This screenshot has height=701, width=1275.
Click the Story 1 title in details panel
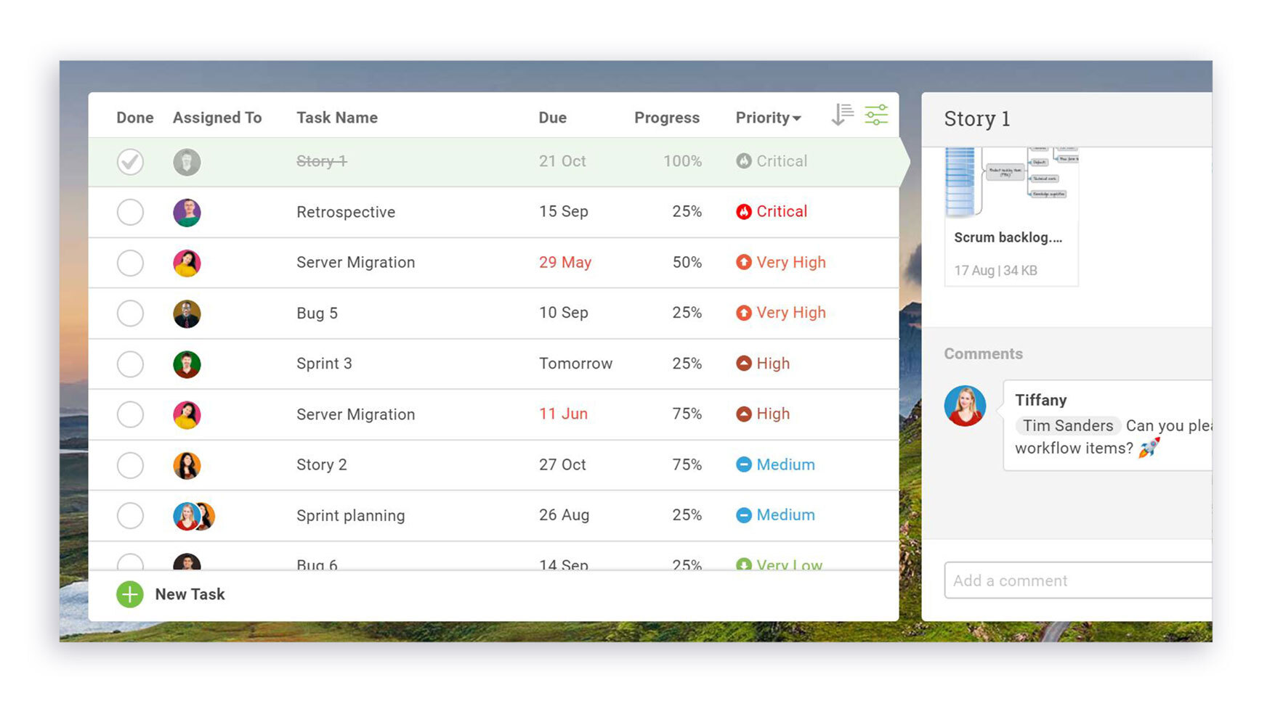977,119
